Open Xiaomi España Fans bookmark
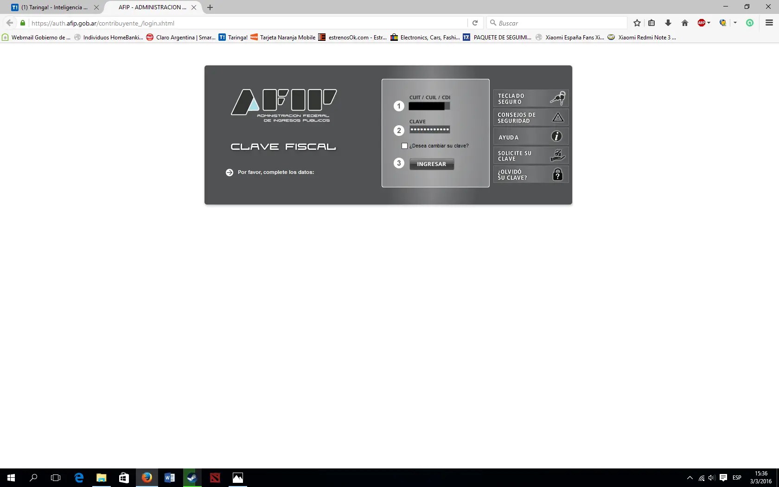The height and width of the screenshot is (487, 779). pos(570,38)
